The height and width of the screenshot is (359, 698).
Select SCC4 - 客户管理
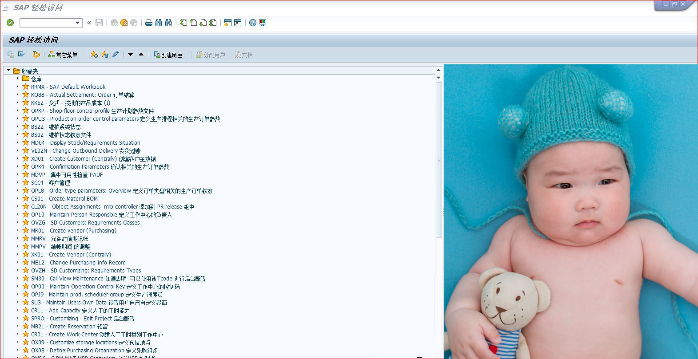click(50, 182)
